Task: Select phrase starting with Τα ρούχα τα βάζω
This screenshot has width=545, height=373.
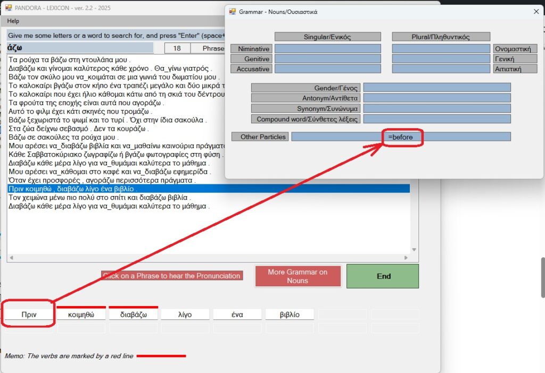Action: click(70, 60)
